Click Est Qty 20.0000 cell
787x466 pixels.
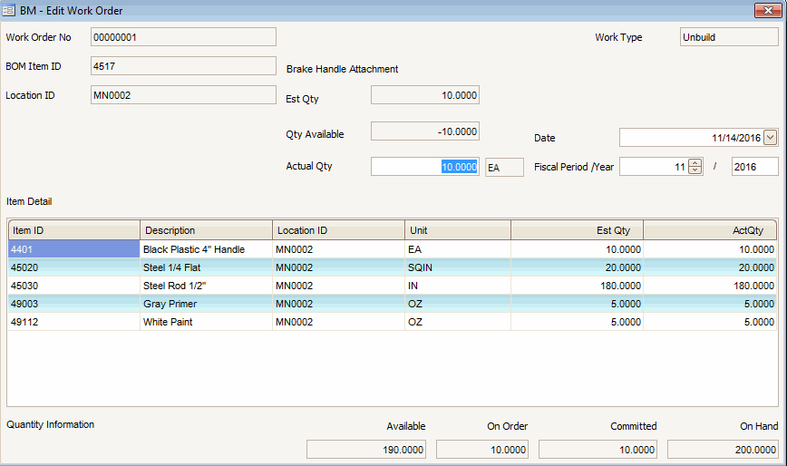click(x=578, y=267)
